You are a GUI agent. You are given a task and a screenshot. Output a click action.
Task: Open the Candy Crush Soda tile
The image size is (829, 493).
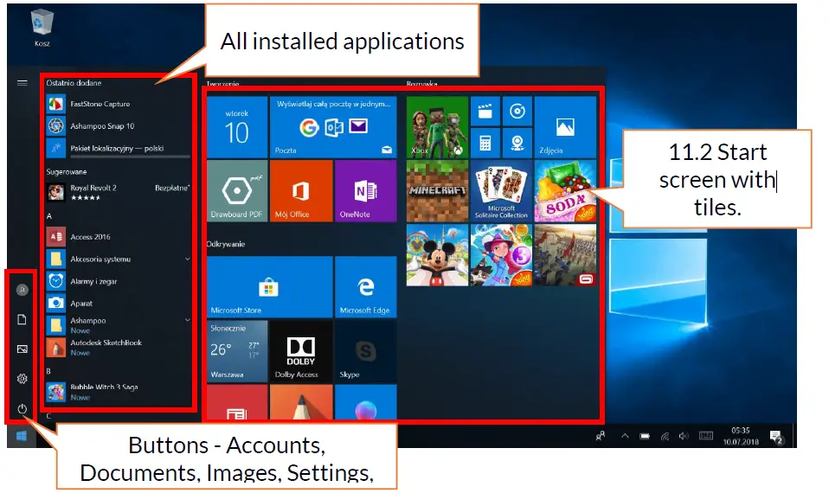point(565,191)
